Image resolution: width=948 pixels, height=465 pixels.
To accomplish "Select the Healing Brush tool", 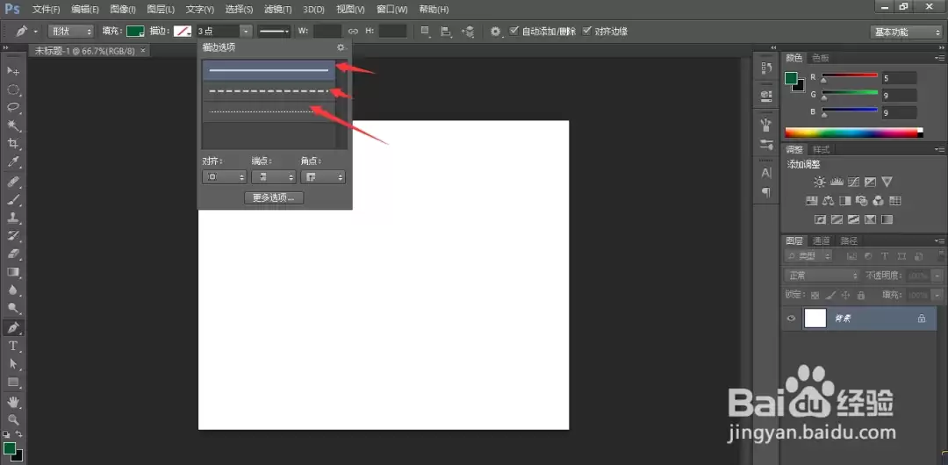I will 12,182.
